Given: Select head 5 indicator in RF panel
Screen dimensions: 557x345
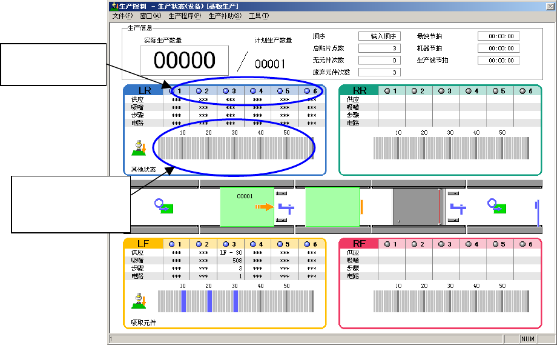Looking at the screenshot, I should (x=495, y=244).
